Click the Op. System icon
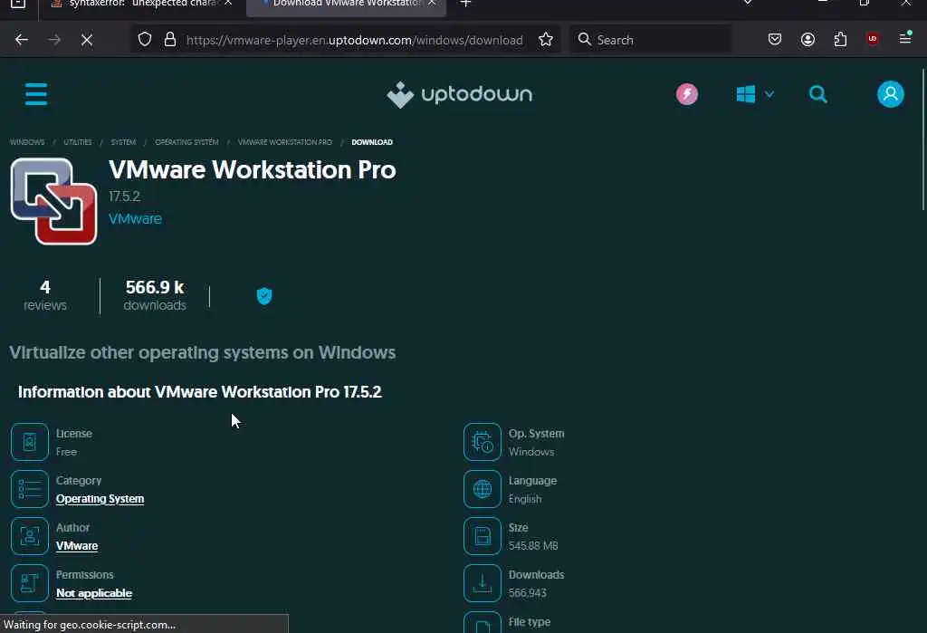The width and height of the screenshot is (927, 633). [483, 442]
